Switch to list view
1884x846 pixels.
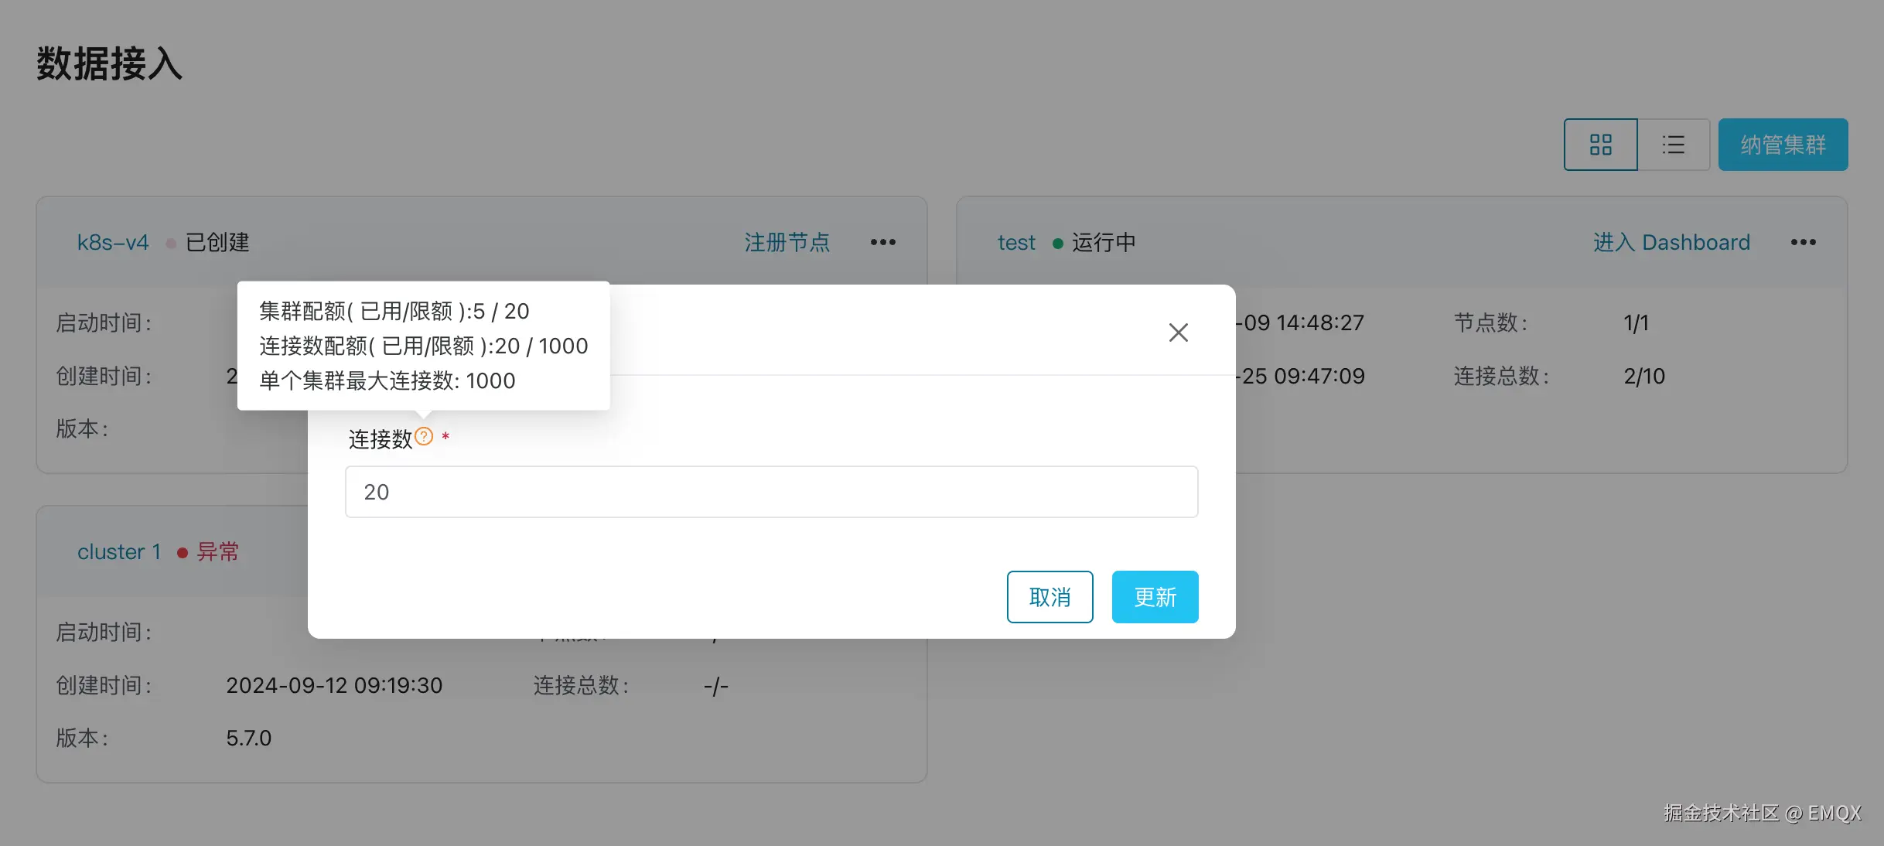click(x=1674, y=144)
